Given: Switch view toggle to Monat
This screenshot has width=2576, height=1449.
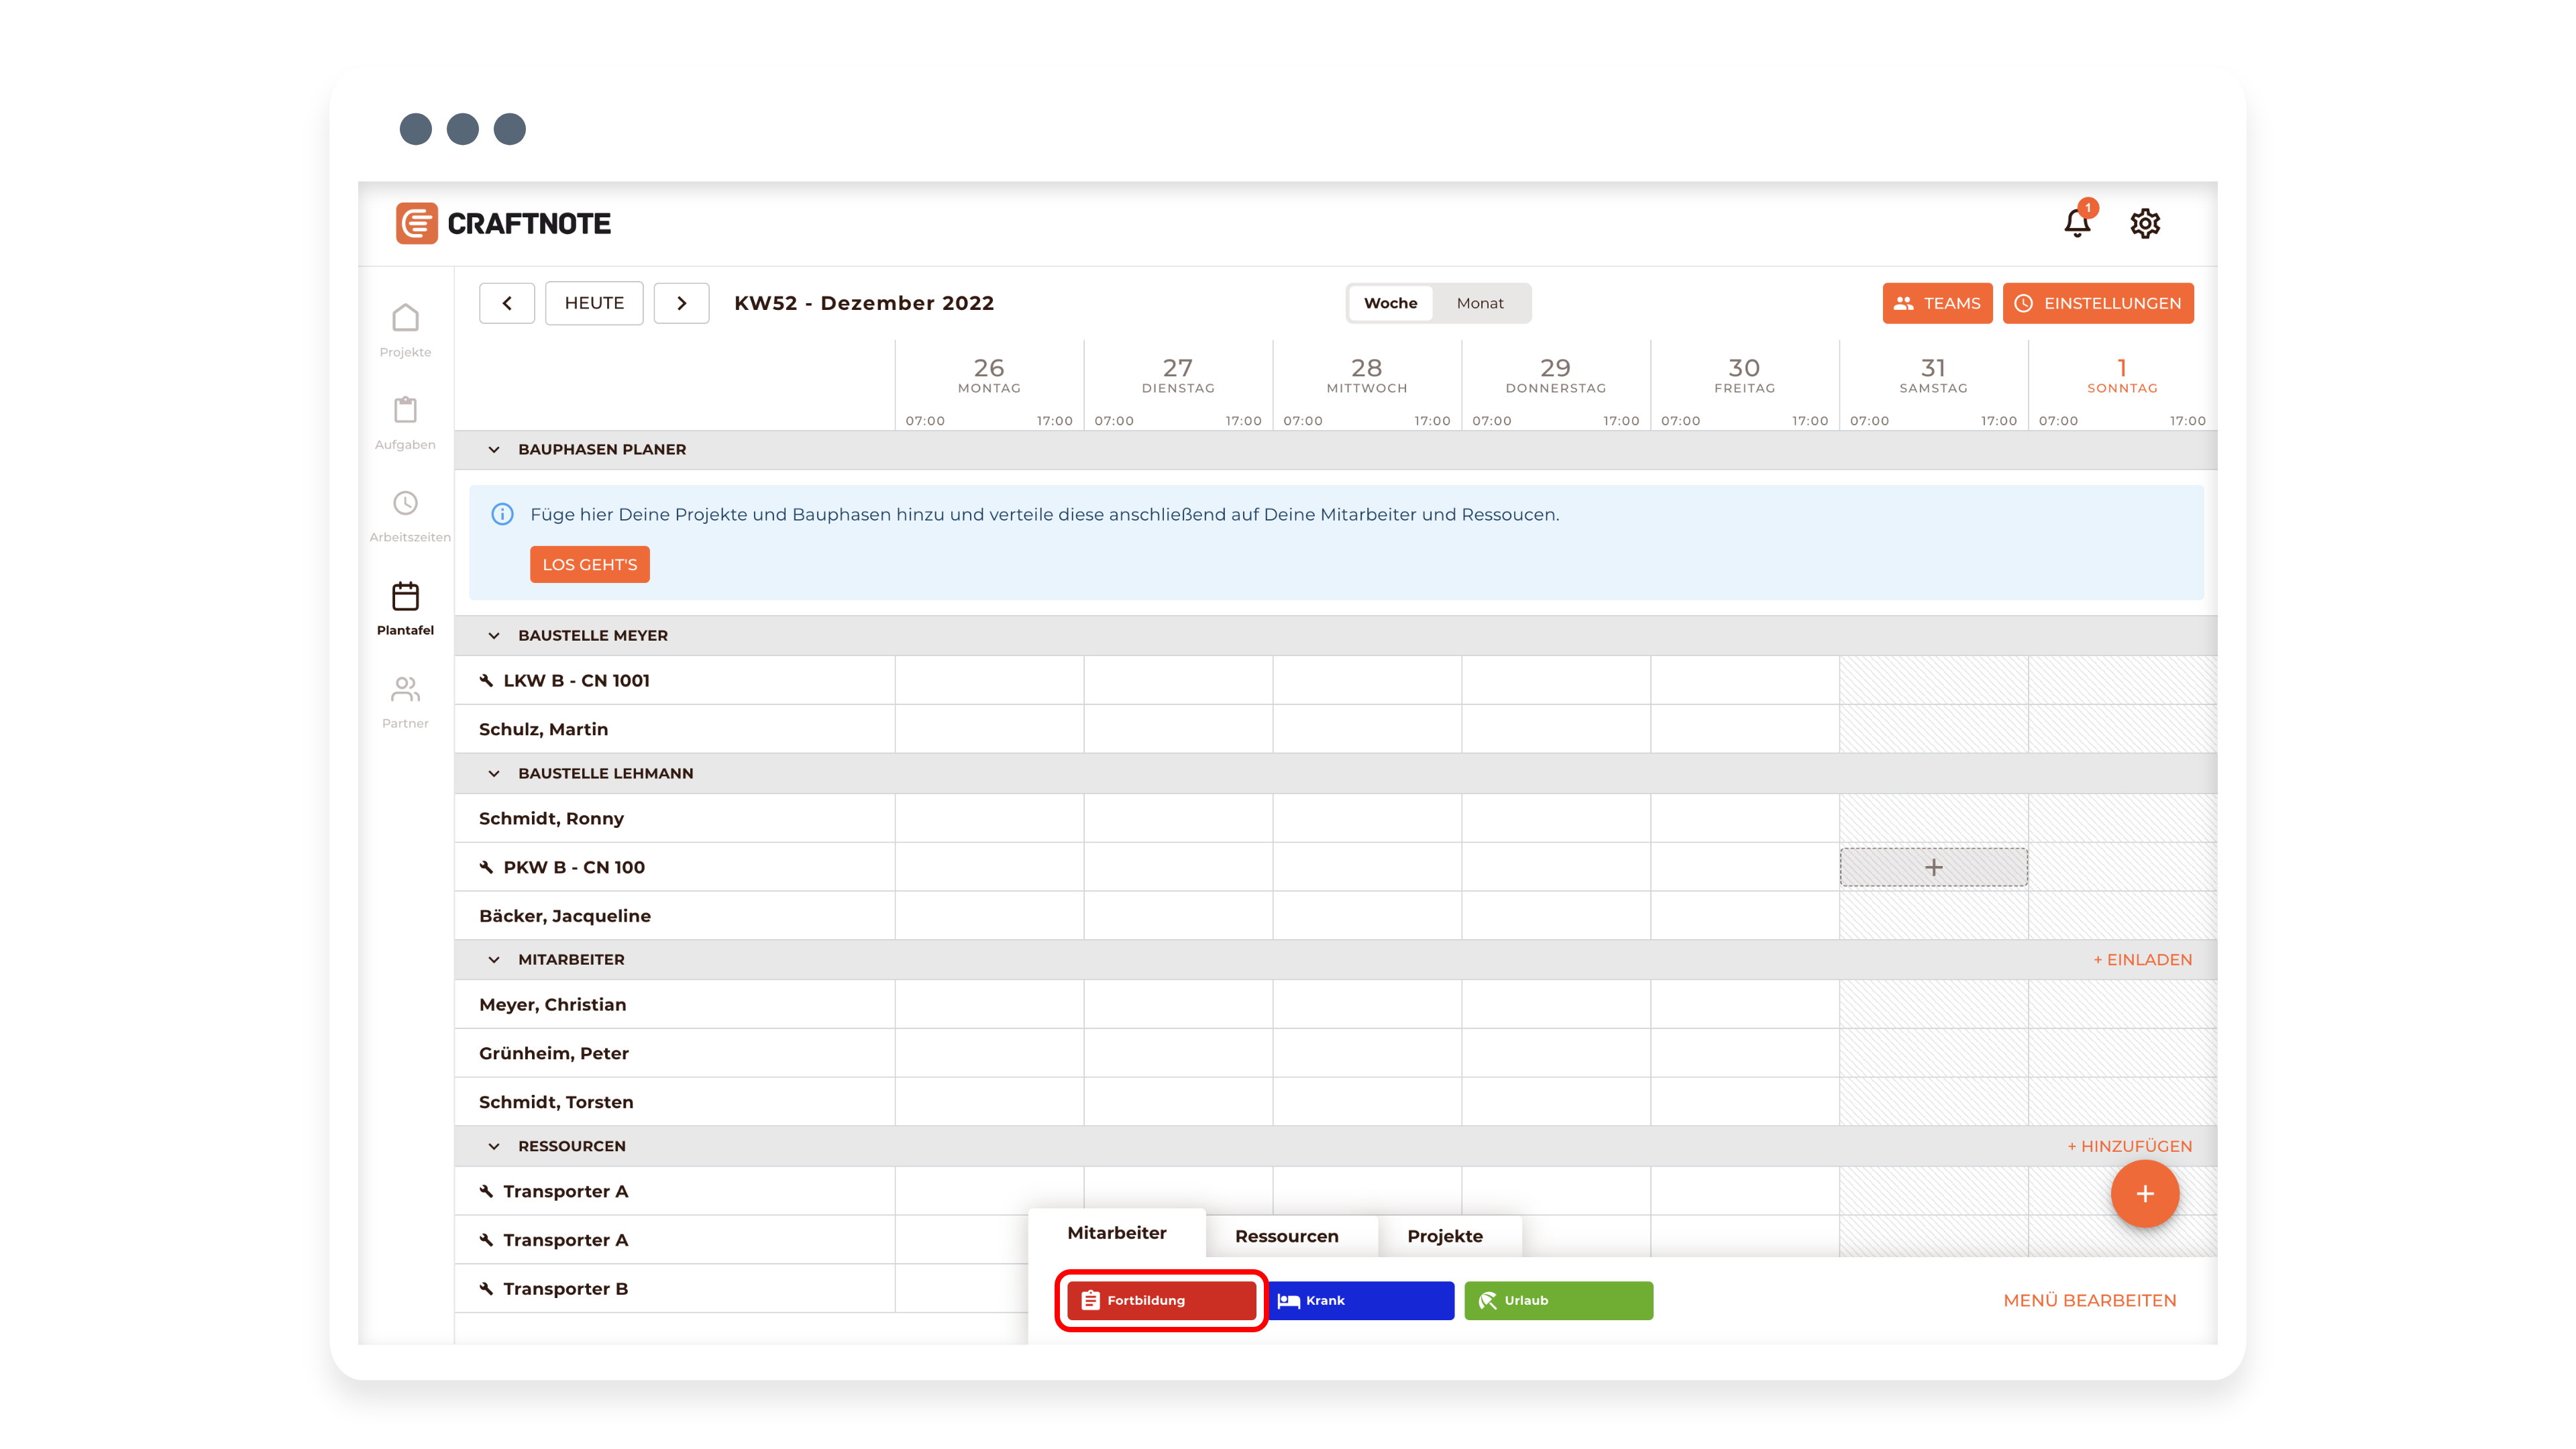Looking at the screenshot, I should point(1479,303).
